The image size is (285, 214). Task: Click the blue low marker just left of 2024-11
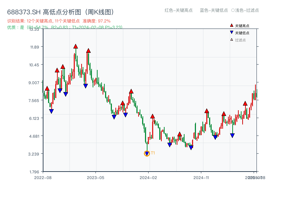click(x=191, y=148)
